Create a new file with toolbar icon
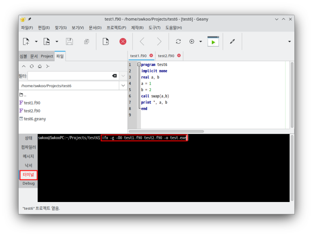 click(x=26, y=42)
